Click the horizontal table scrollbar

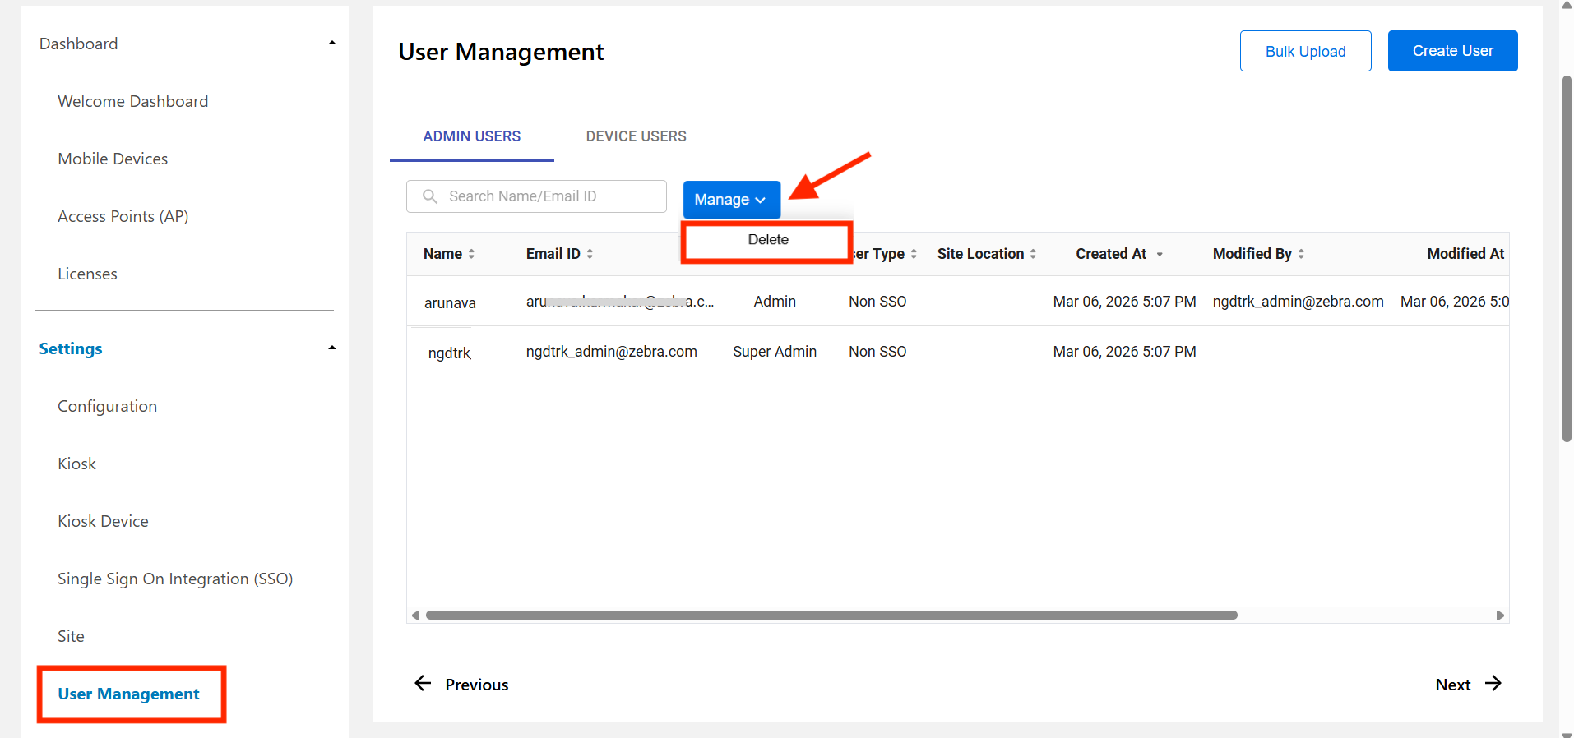(x=831, y=616)
